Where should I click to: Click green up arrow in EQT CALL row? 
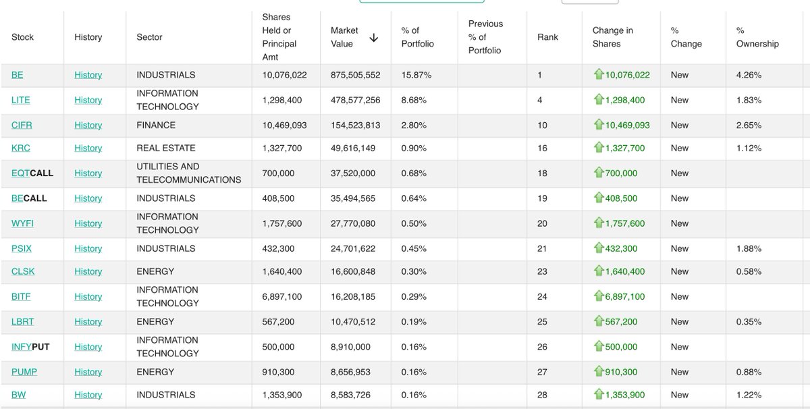click(599, 173)
